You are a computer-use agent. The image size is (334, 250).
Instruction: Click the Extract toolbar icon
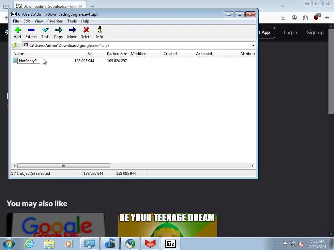[31, 32]
